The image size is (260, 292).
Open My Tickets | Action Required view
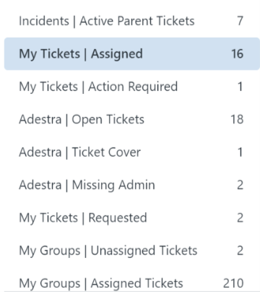tap(132, 87)
